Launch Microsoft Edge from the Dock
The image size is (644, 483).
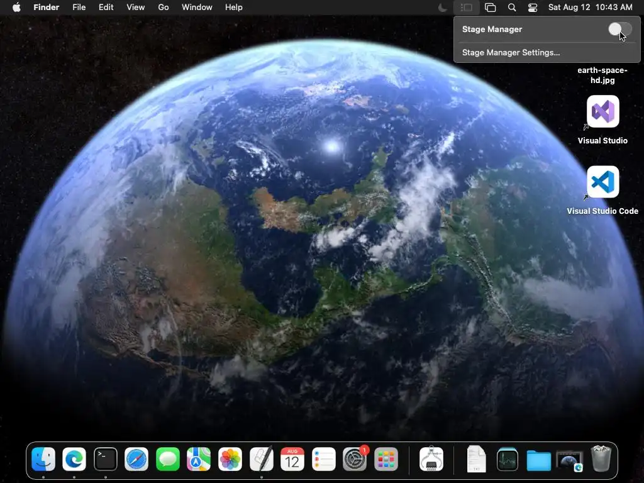click(x=74, y=458)
